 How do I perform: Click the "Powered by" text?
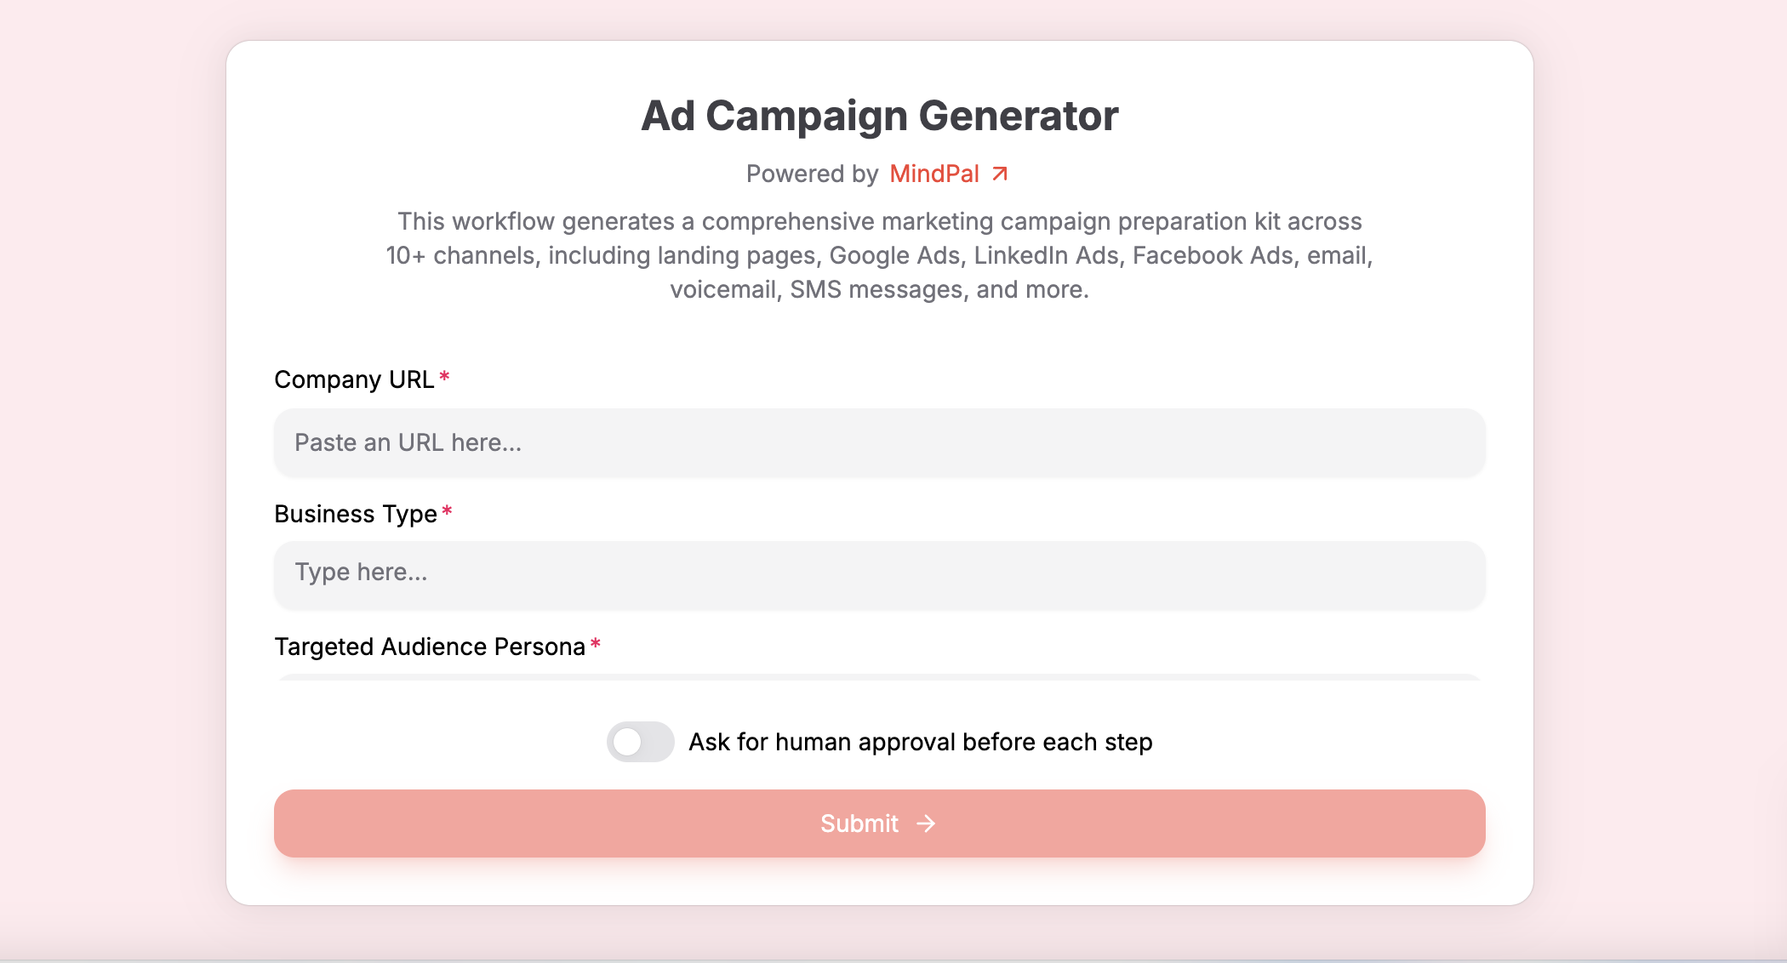(812, 174)
